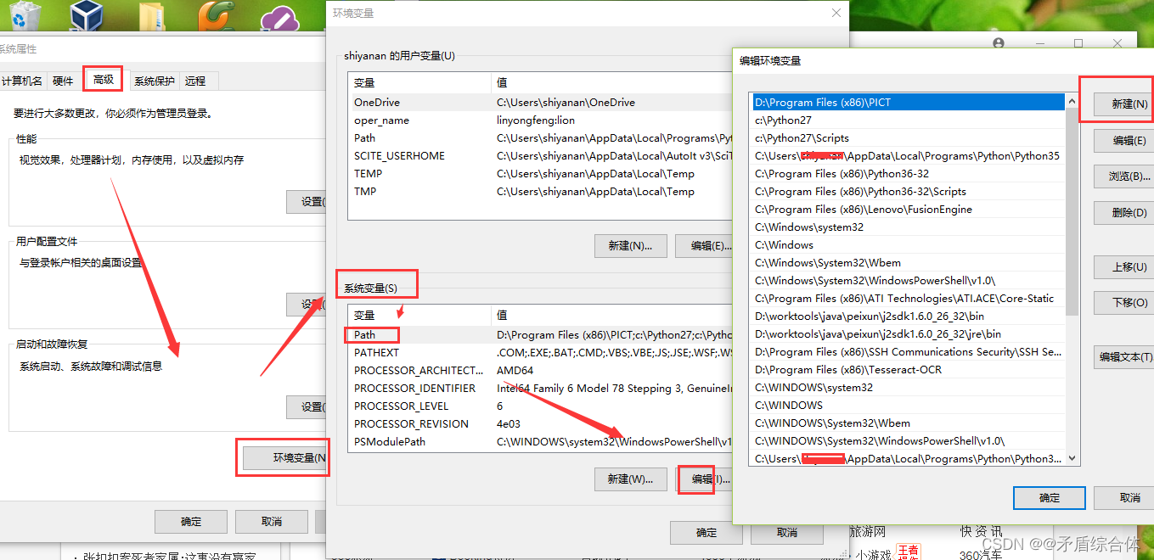This screenshot has width=1154, height=560.
Task: Switch to the 硬件 tab
Action: coord(64,81)
